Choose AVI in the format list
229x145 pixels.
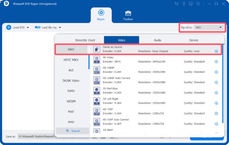[x=71, y=70]
